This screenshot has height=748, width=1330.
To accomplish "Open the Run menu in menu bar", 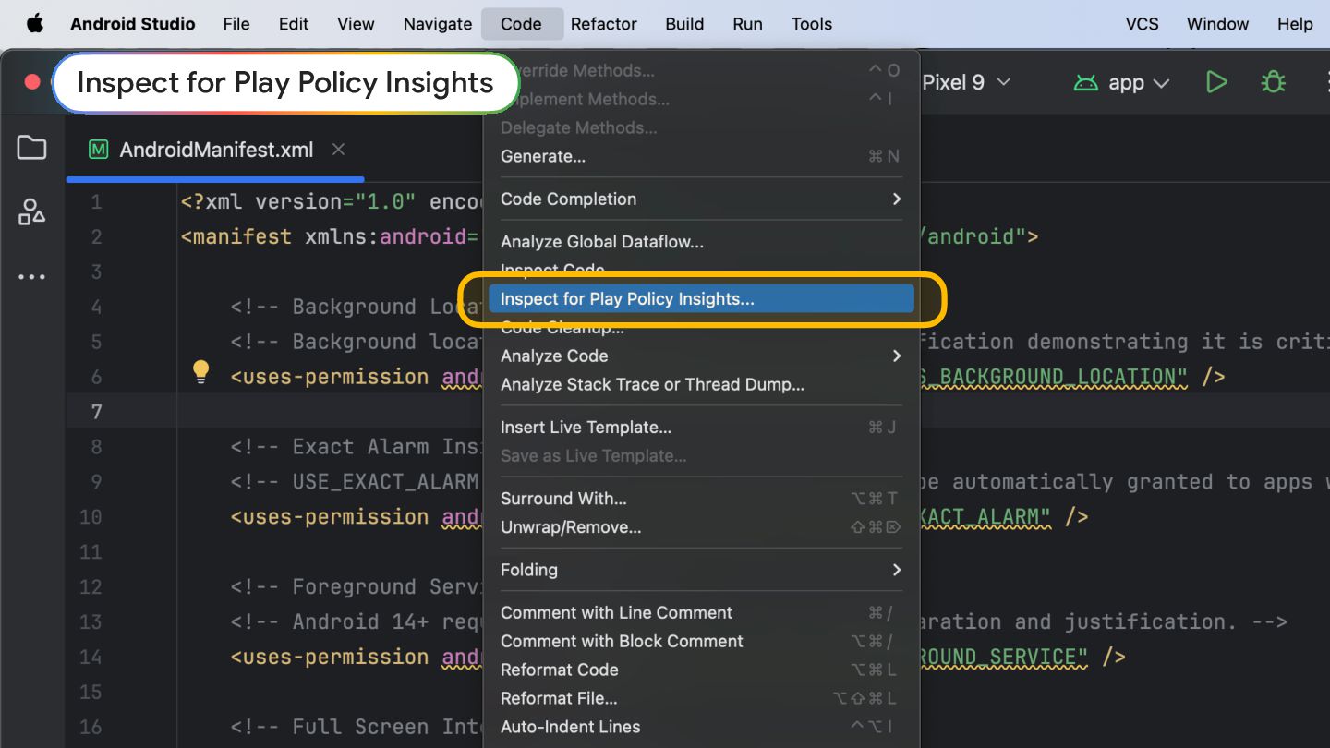I will 748,24.
